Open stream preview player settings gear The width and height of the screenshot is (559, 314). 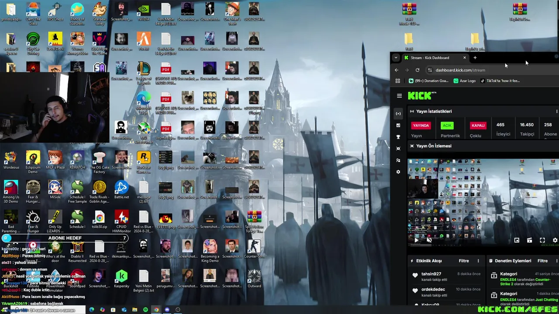pyautogui.click(x=555, y=240)
